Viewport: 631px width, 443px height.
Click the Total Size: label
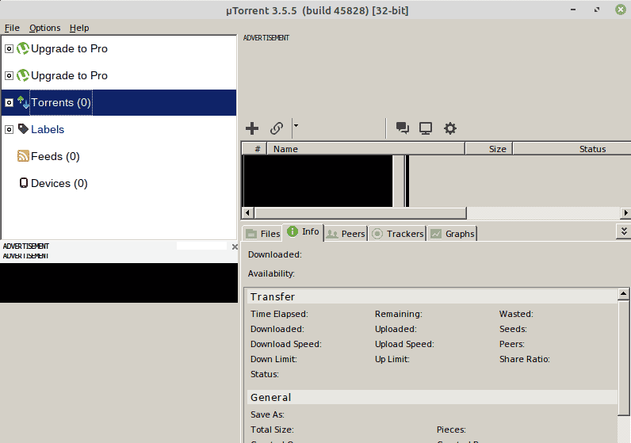[x=272, y=430]
